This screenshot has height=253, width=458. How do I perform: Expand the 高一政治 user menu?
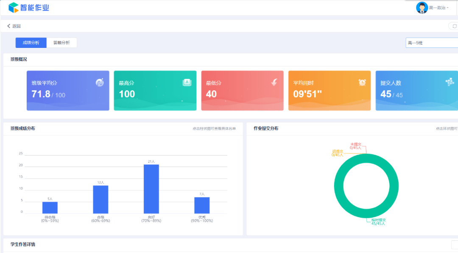point(438,8)
